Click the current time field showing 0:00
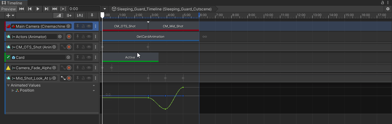 click(84, 9)
